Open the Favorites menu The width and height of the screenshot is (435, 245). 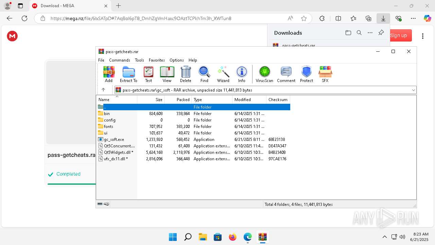pyautogui.click(x=157, y=60)
